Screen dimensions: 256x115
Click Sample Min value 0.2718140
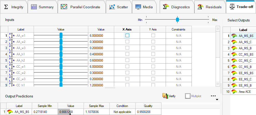click(40, 112)
